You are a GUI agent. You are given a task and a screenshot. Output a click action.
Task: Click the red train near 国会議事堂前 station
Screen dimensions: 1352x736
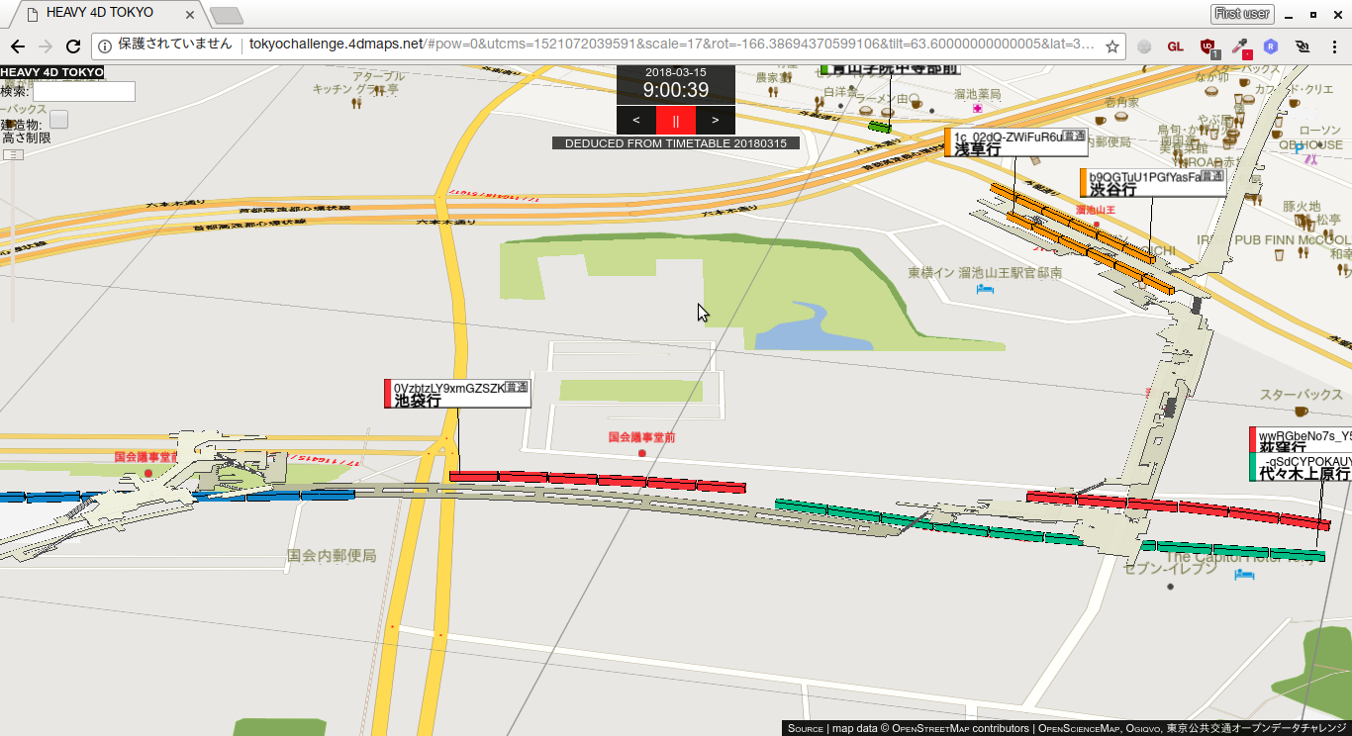[x=598, y=481]
